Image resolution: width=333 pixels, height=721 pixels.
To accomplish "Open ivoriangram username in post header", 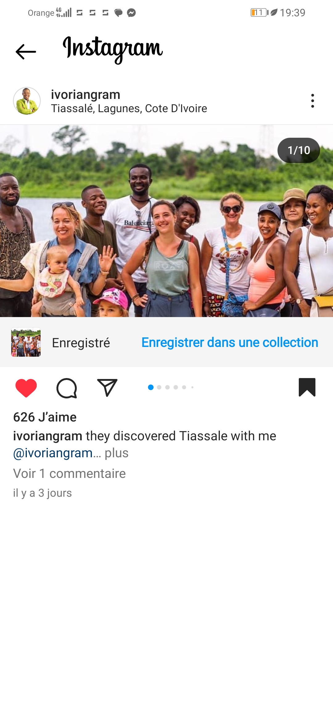I will 85,94.
